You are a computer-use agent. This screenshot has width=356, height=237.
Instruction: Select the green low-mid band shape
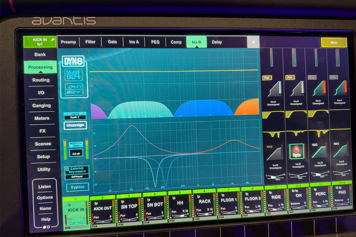coord(141,110)
